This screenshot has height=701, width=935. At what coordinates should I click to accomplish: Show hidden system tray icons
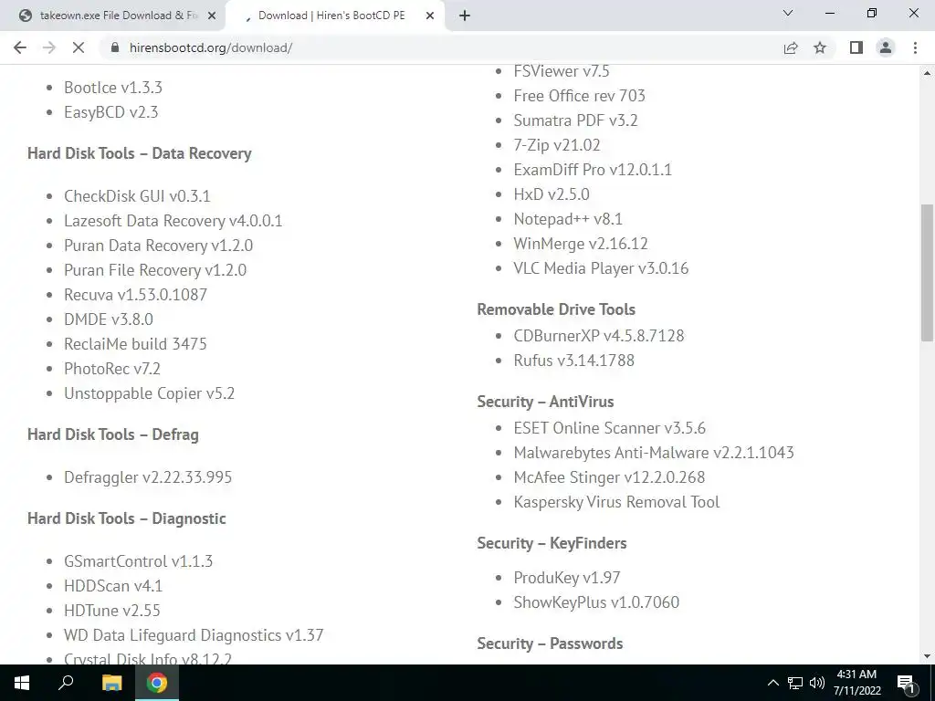pos(772,683)
